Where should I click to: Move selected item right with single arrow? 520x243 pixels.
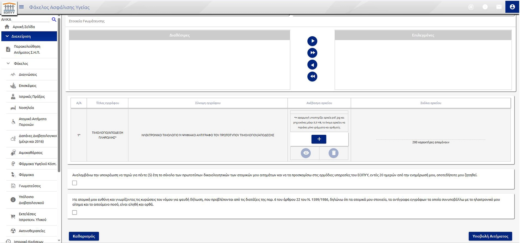click(x=312, y=41)
